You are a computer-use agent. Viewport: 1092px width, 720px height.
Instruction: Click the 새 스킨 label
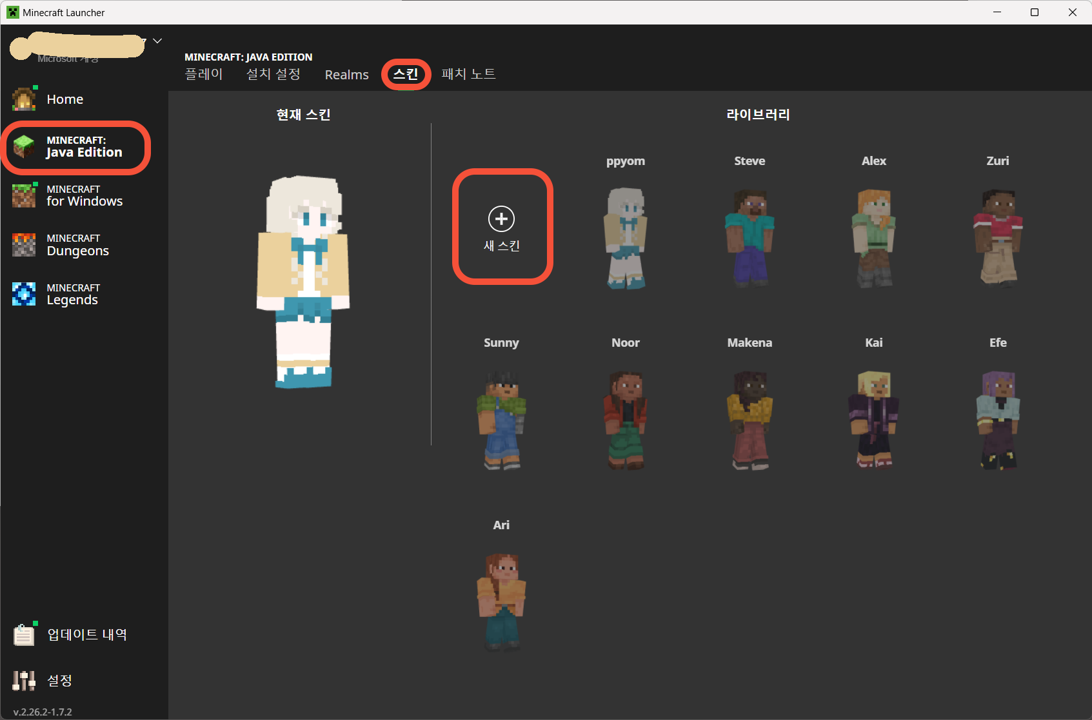pyautogui.click(x=501, y=246)
